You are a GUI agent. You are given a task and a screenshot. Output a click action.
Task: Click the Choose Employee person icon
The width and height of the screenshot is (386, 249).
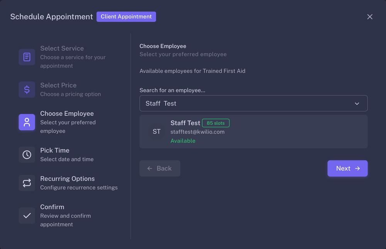click(x=27, y=122)
